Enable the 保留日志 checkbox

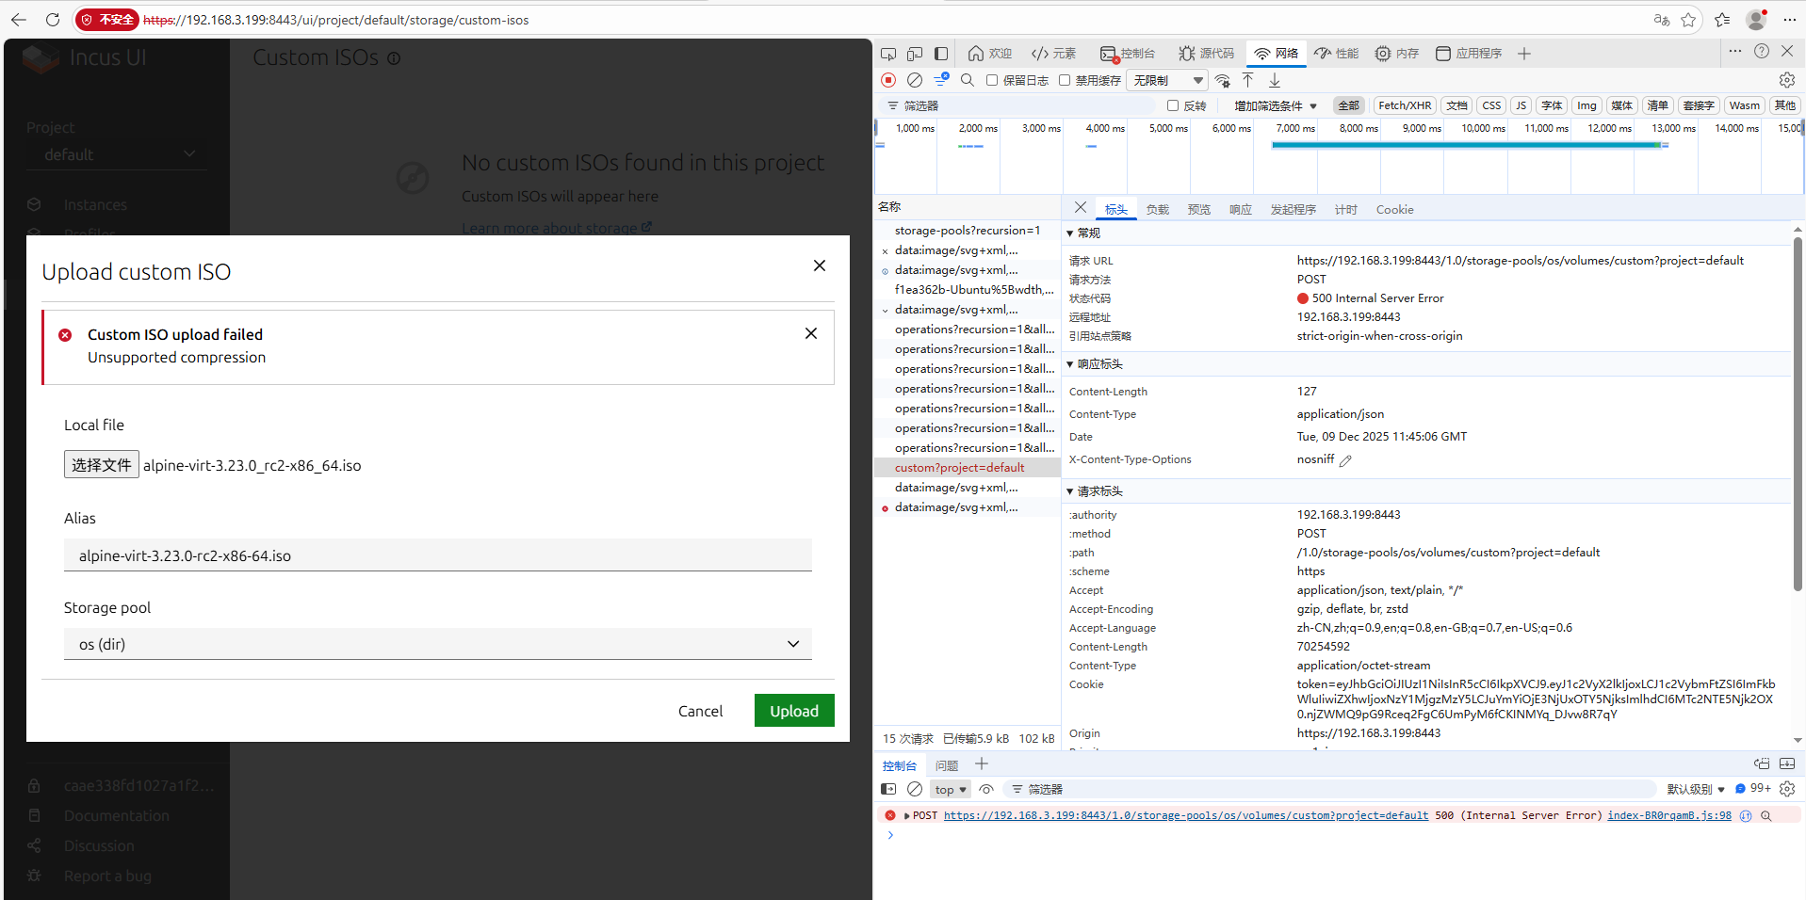click(992, 80)
